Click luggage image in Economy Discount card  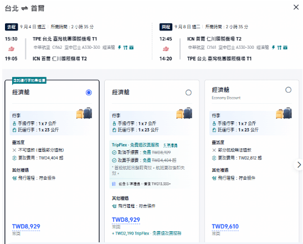click(284, 113)
